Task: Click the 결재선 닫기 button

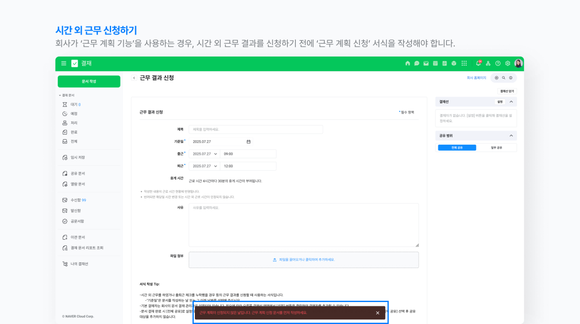Action: click(507, 91)
